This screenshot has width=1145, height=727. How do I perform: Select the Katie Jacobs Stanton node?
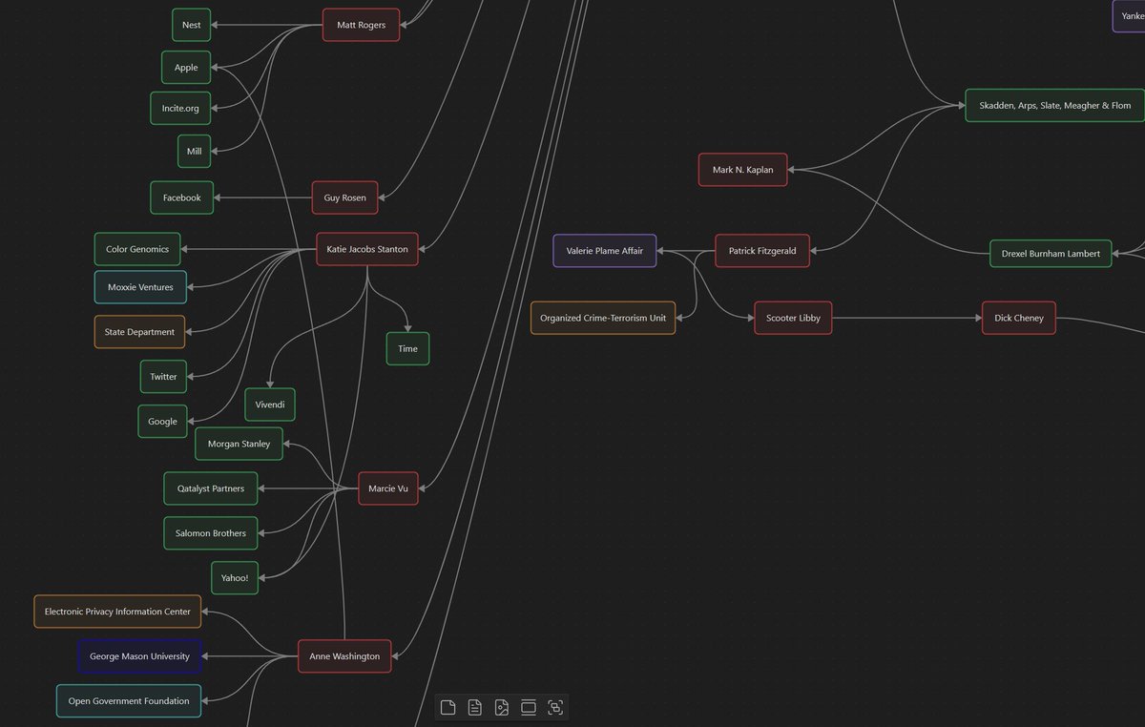click(x=367, y=249)
